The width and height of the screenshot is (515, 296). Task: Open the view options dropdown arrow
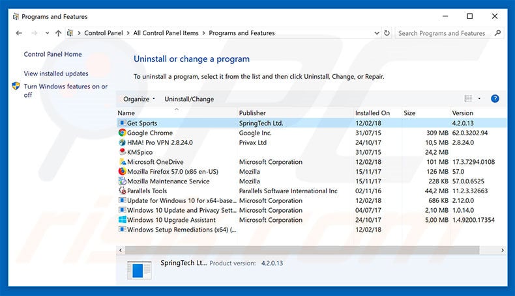(479, 98)
